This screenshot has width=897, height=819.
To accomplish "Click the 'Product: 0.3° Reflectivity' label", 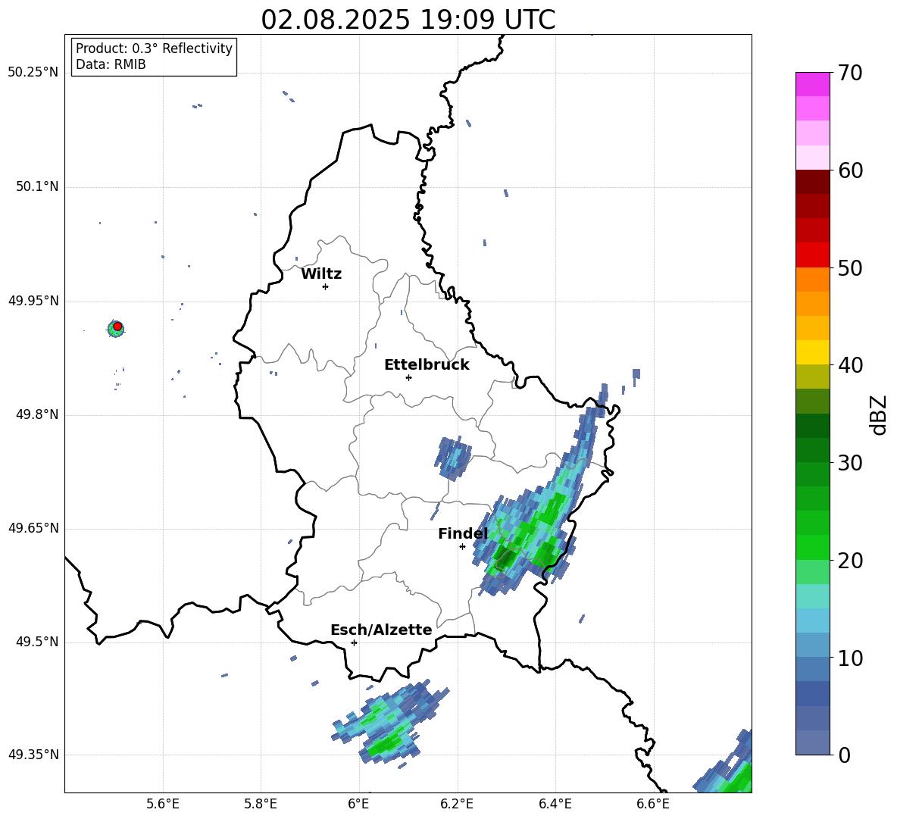I will (x=154, y=48).
